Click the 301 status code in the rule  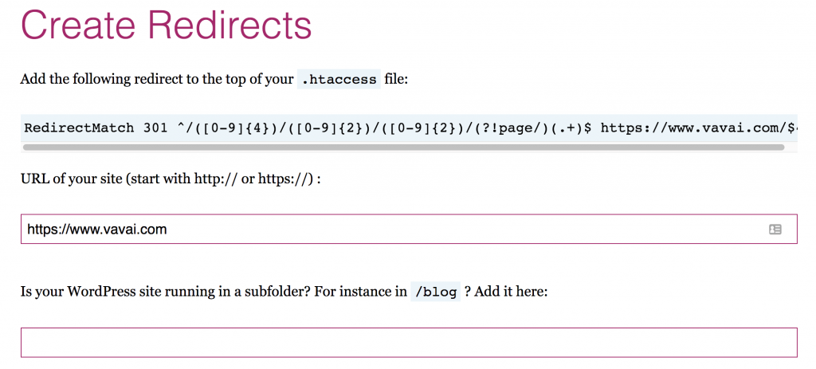point(156,128)
